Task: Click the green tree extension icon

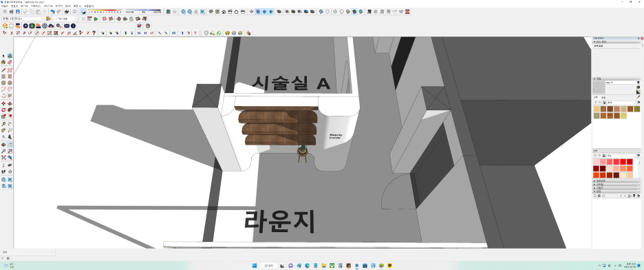Action: click(32, 26)
